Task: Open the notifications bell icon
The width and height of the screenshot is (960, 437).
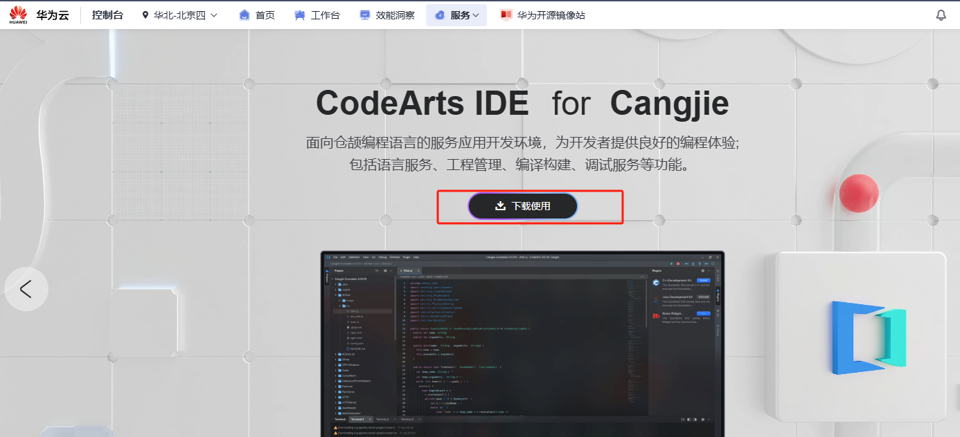Action: [x=941, y=15]
